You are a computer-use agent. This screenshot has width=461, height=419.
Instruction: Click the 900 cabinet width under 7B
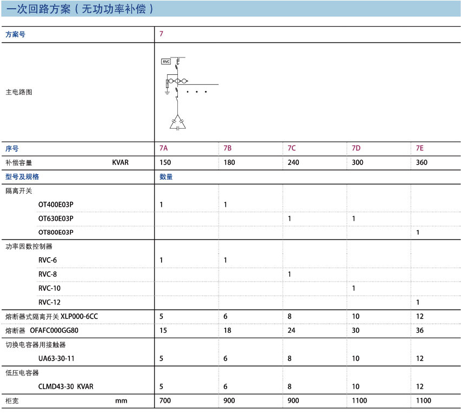point(229,401)
